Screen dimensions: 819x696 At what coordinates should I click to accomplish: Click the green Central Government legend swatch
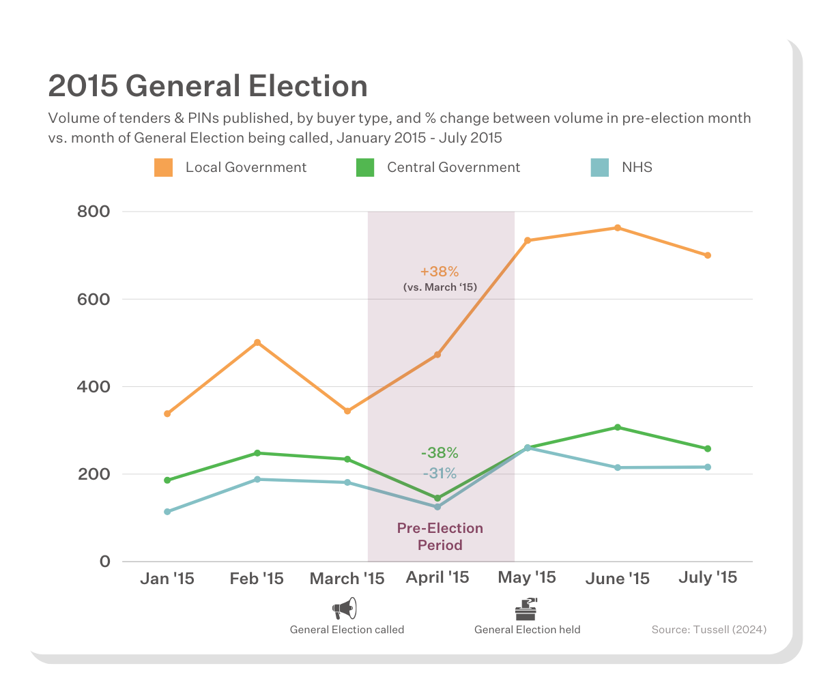pos(365,168)
